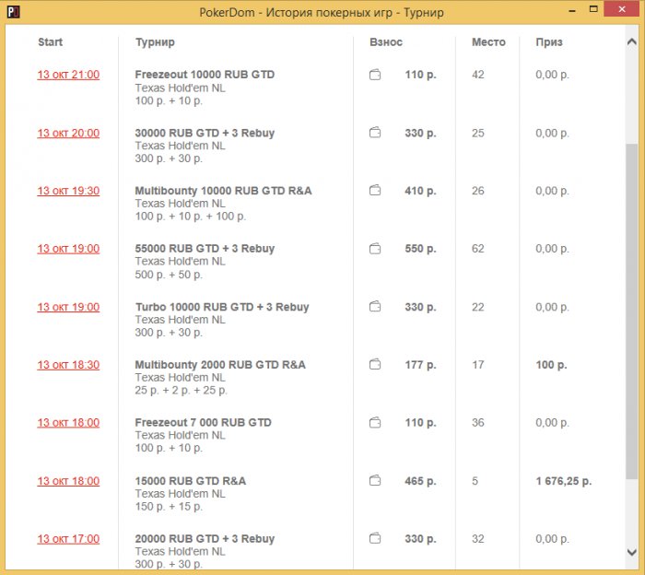Image resolution: width=645 pixels, height=575 pixels.
Task: Click wallet icon in Freezeout 7 000 RUB row
Action: coord(375,423)
